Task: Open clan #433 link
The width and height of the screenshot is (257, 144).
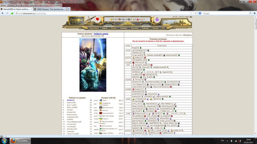Action: [128, 99]
